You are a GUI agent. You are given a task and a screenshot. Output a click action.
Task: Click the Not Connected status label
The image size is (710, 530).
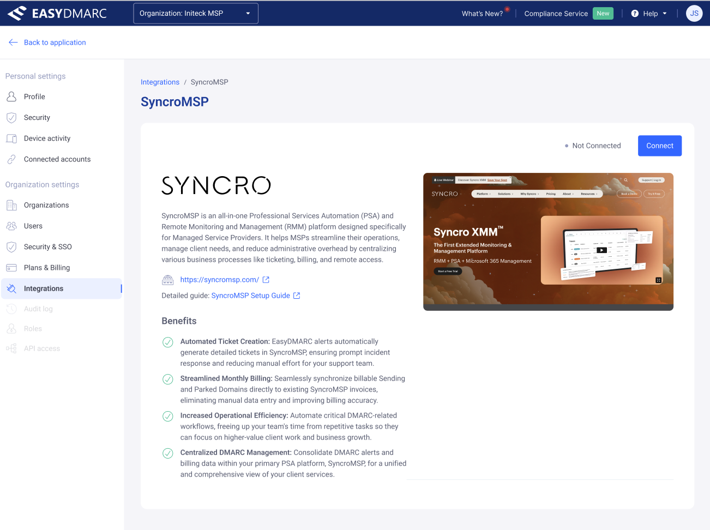click(597, 146)
